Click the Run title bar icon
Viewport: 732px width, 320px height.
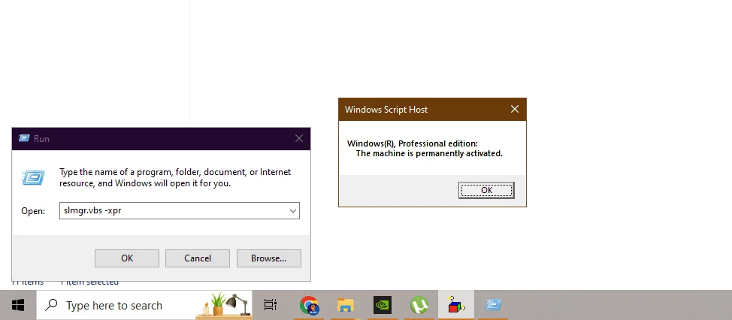pos(23,138)
